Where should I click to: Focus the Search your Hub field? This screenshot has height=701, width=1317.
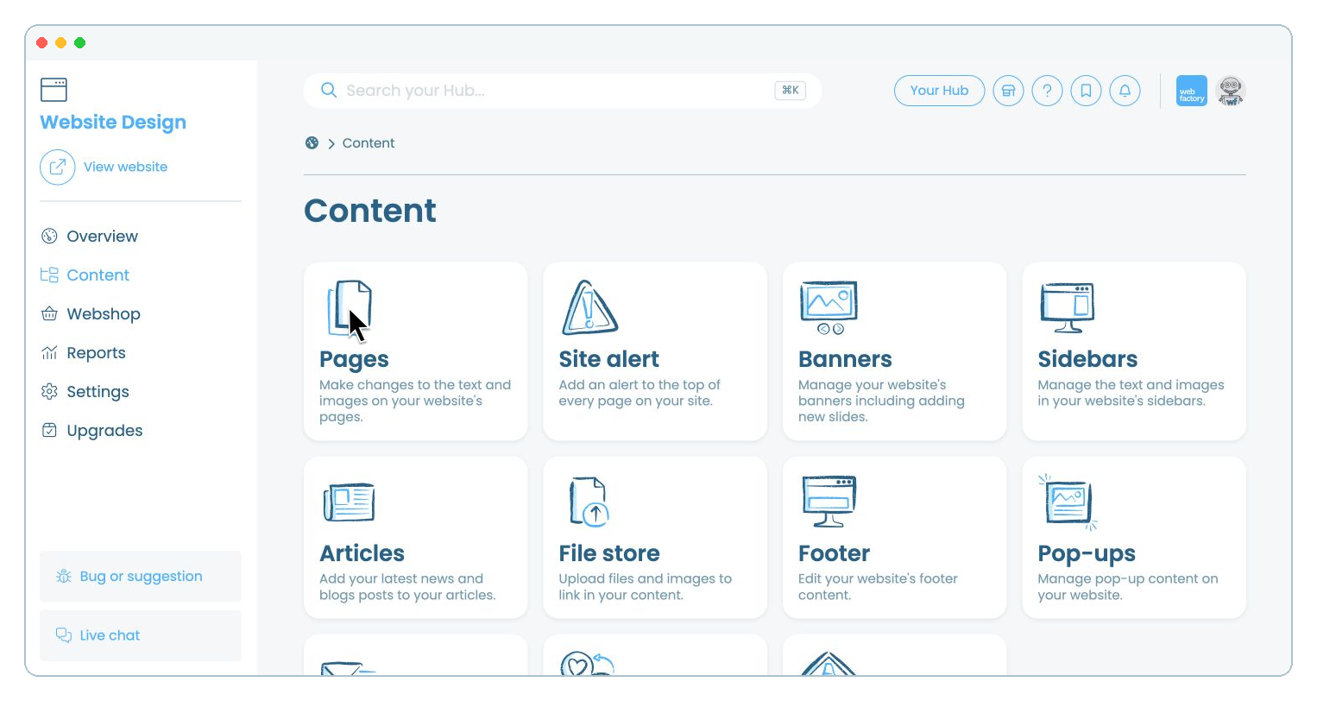coord(563,91)
